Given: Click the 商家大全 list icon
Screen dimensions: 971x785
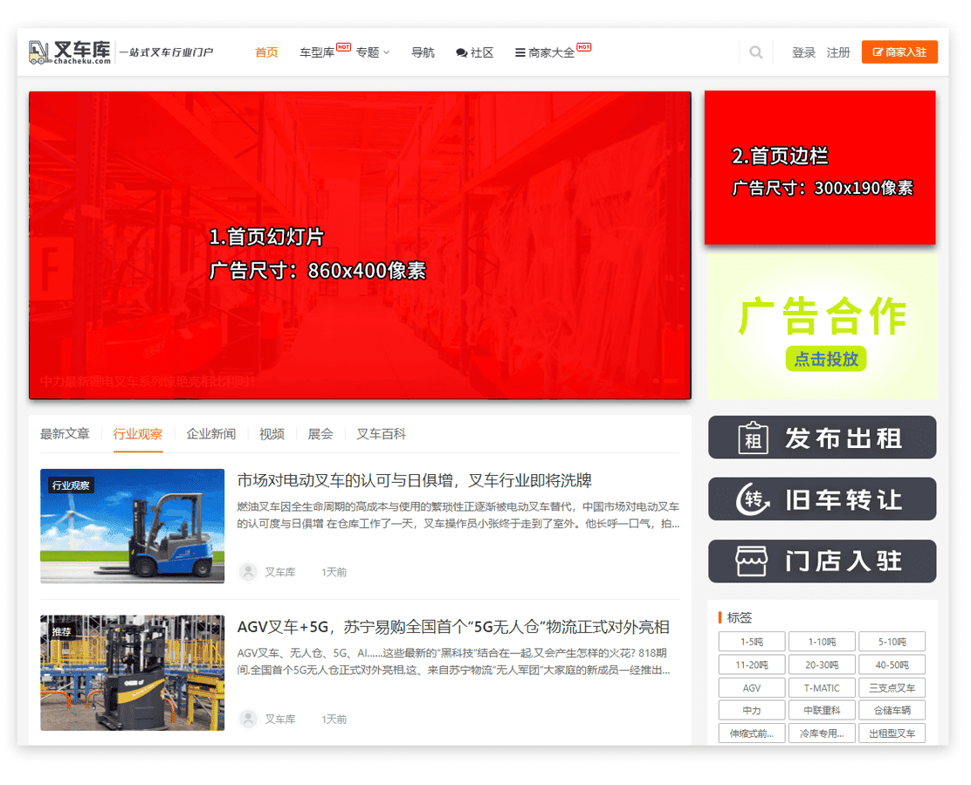Looking at the screenshot, I should click(x=520, y=52).
